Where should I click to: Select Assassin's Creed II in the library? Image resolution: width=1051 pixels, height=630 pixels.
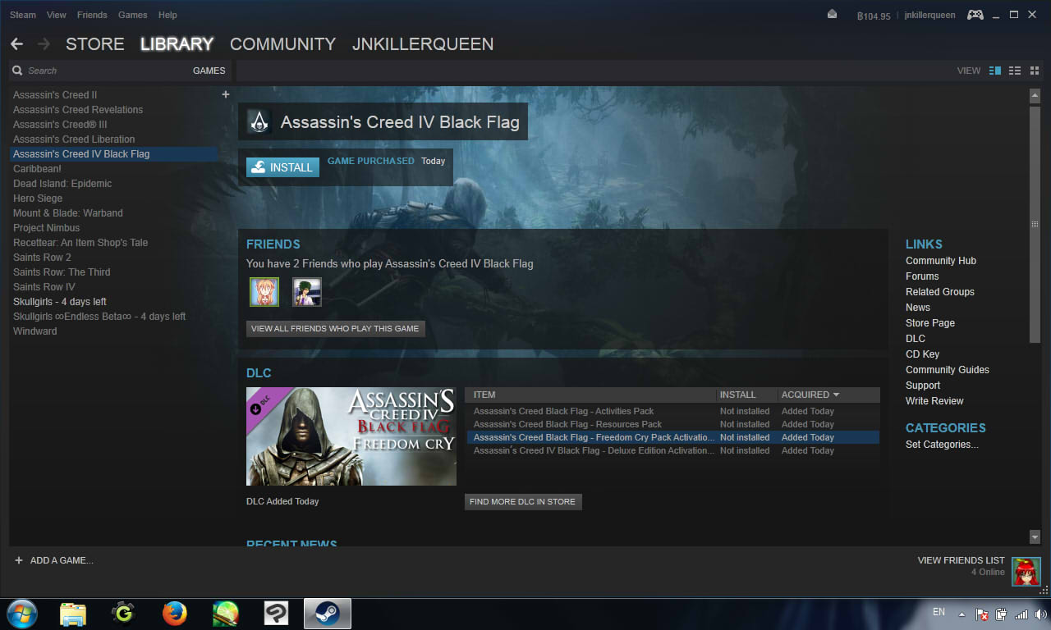click(55, 94)
